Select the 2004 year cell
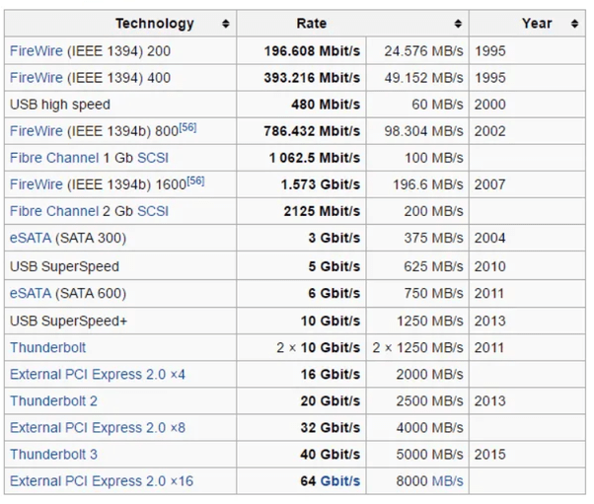Screen dimensions: 594x504 coord(527,238)
